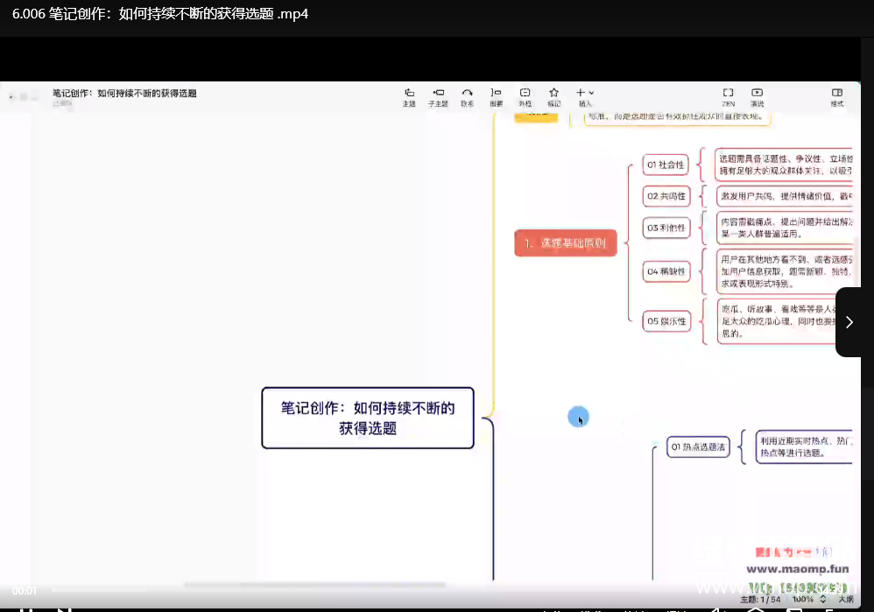
Task: Click the 主题 (Topic) toolbar icon
Action: click(409, 95)
